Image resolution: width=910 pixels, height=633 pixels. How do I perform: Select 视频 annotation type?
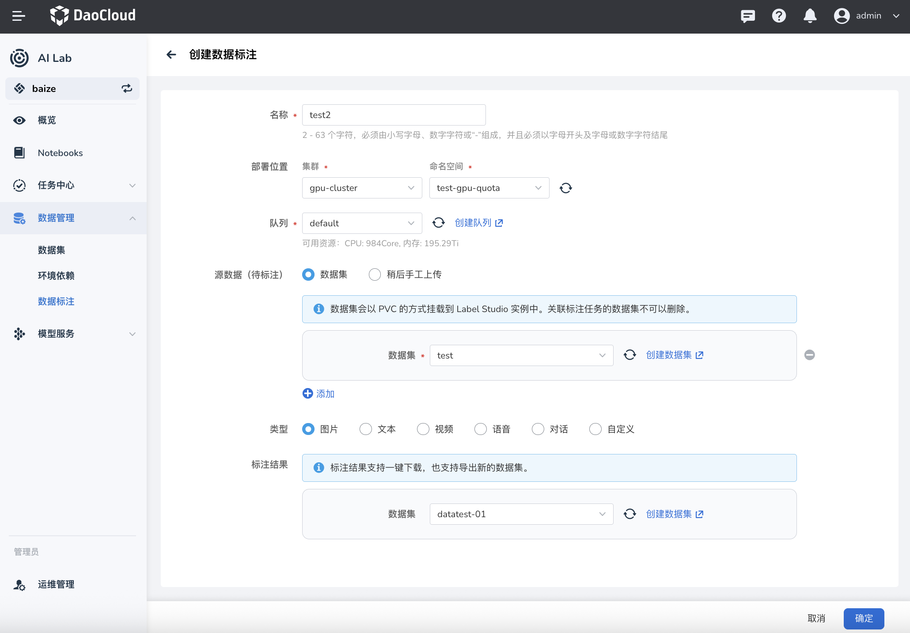tap(423, 429)
